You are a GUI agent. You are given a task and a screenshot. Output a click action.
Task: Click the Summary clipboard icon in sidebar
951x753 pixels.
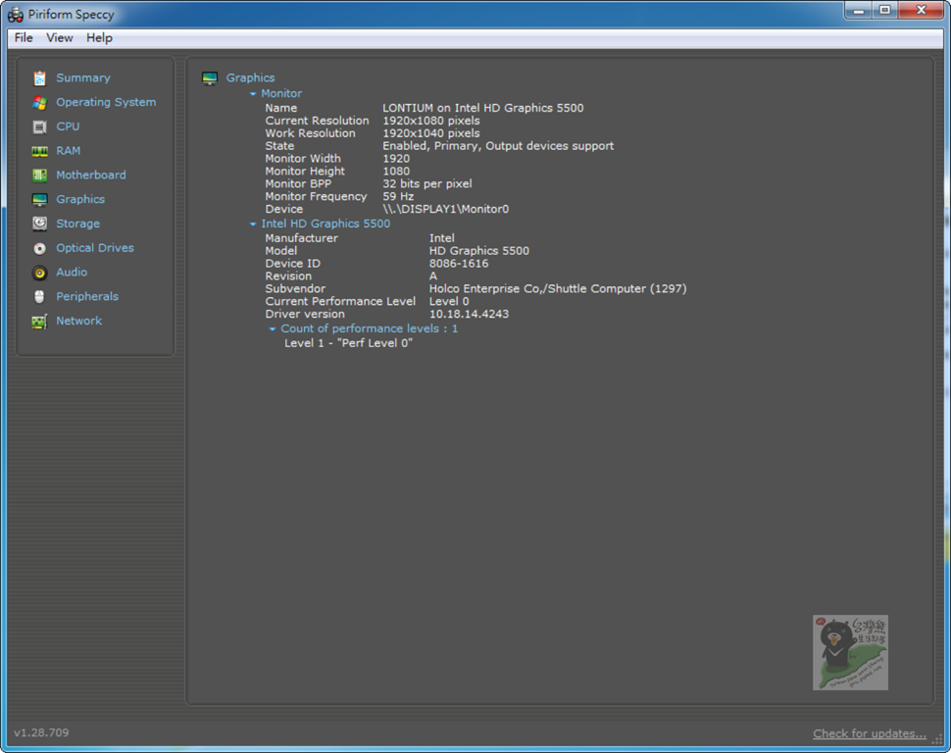(x=39, y=78)
